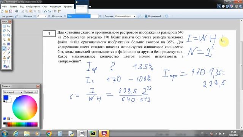
Task: Choose a color from the palette strip
Action: [20, 124]
